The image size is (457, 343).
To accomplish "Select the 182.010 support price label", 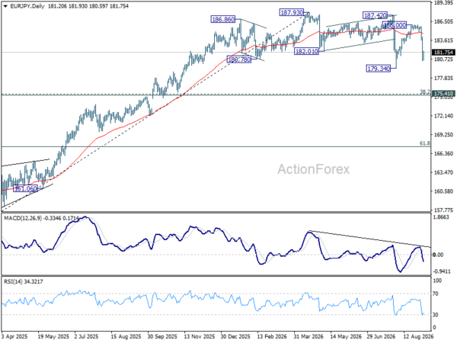I will (x=307, y=52).
